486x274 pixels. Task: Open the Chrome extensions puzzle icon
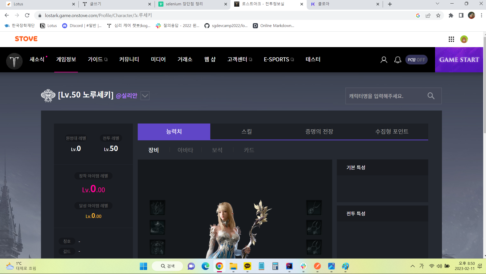[x=451, y=16]
